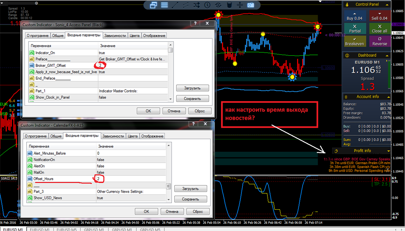Click the refresh icon beside Profit info
Image resolution: width=405 pixels, height=231 pixels.
click(x=336, y=151)
